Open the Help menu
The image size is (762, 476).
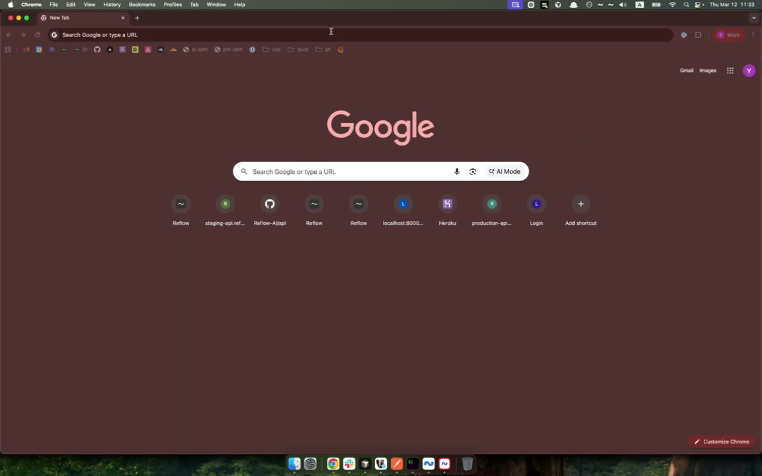[239, 5]
